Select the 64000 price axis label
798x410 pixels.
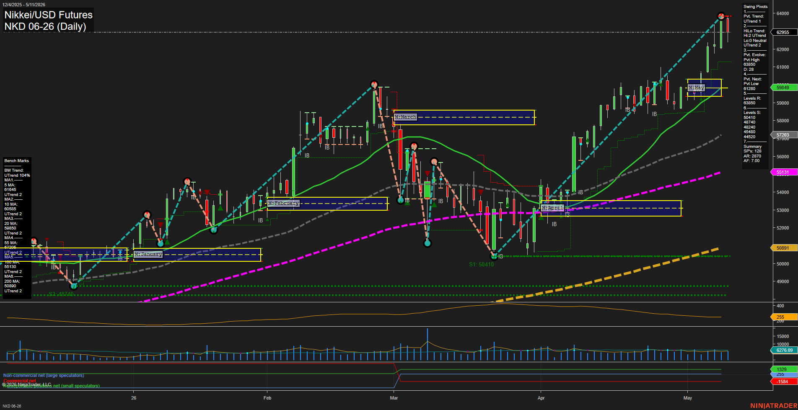coord(782,13)
